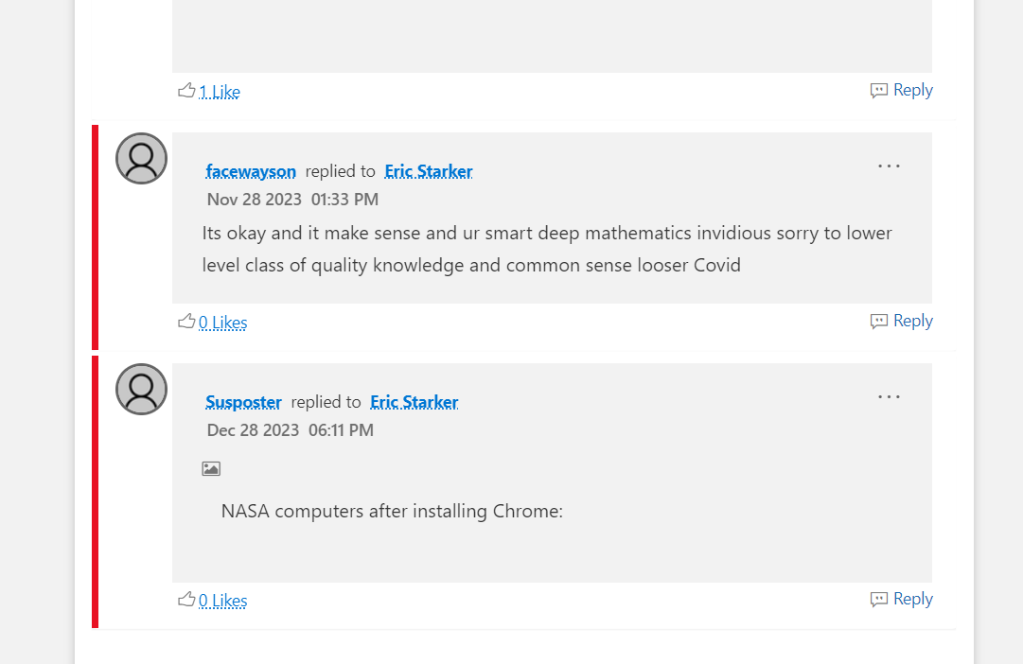This screenshot has width=1023, height=664.
Task: Click the broken image placeholder icon in Susposter's post
Action: click(210, 468)
